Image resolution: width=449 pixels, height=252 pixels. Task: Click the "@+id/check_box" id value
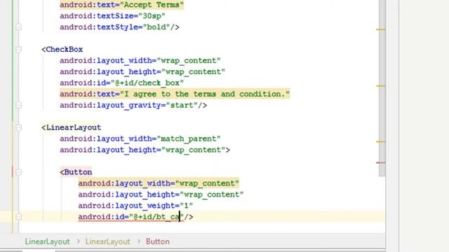pos(147,83)
